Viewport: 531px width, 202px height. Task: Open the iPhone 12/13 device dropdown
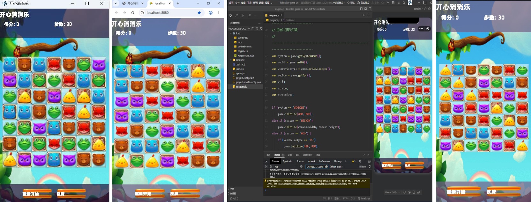[393, 192]
